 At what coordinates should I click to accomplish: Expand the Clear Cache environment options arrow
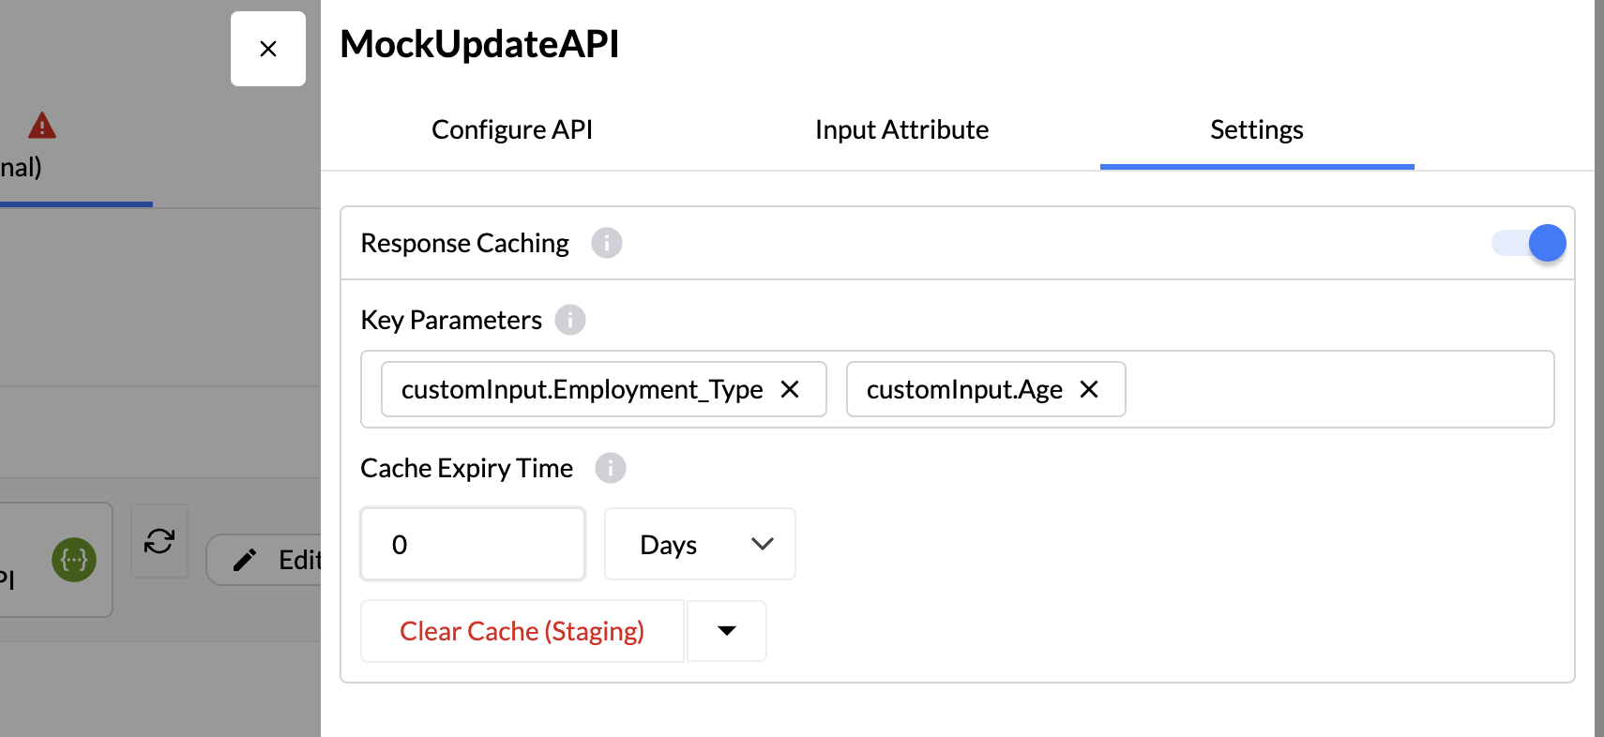point(726,631)
